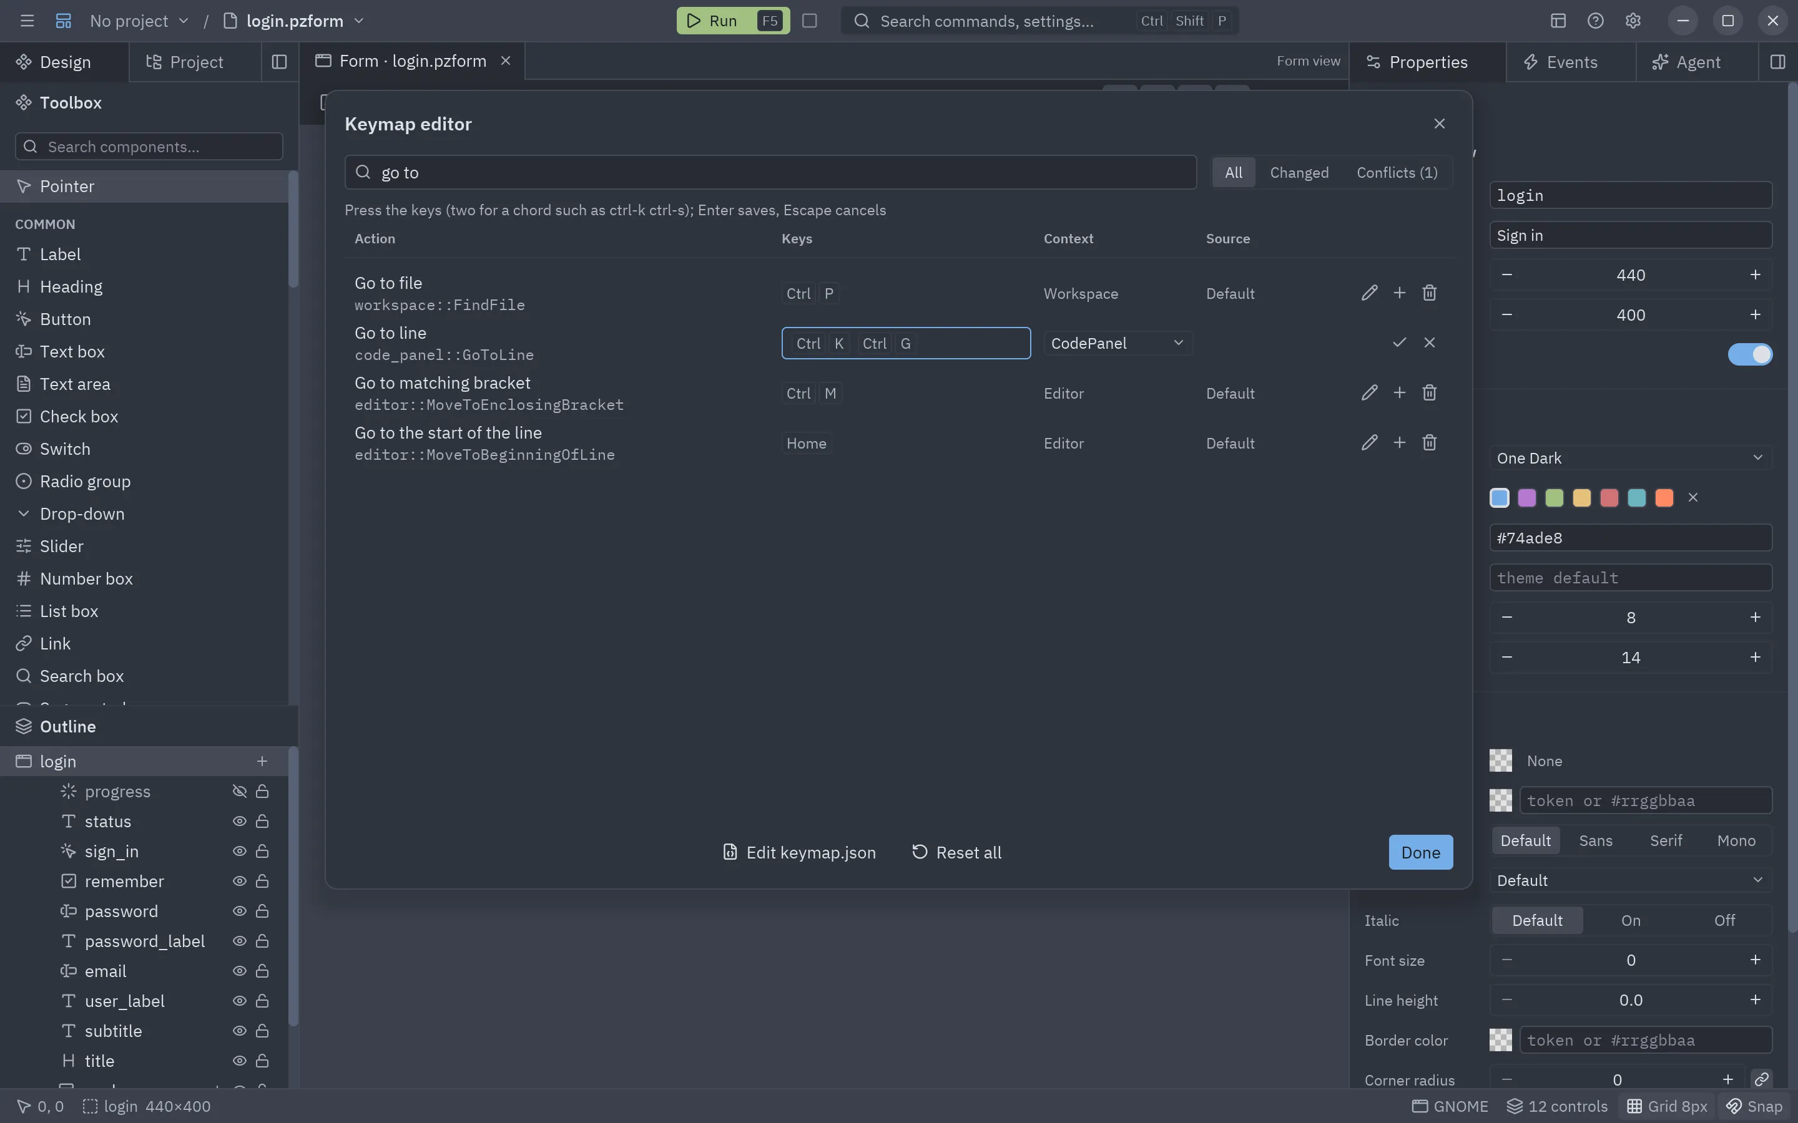
Task: Open the Events tab
Action: click(x=1571, y=62)
